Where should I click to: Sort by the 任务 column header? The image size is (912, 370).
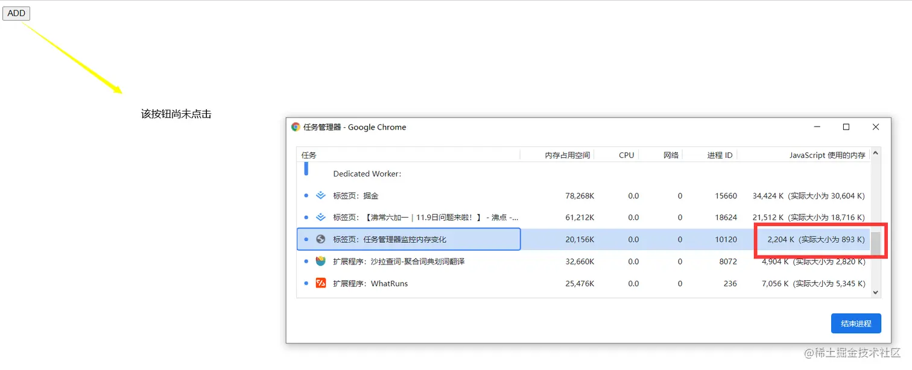click(x=408, y=155)
